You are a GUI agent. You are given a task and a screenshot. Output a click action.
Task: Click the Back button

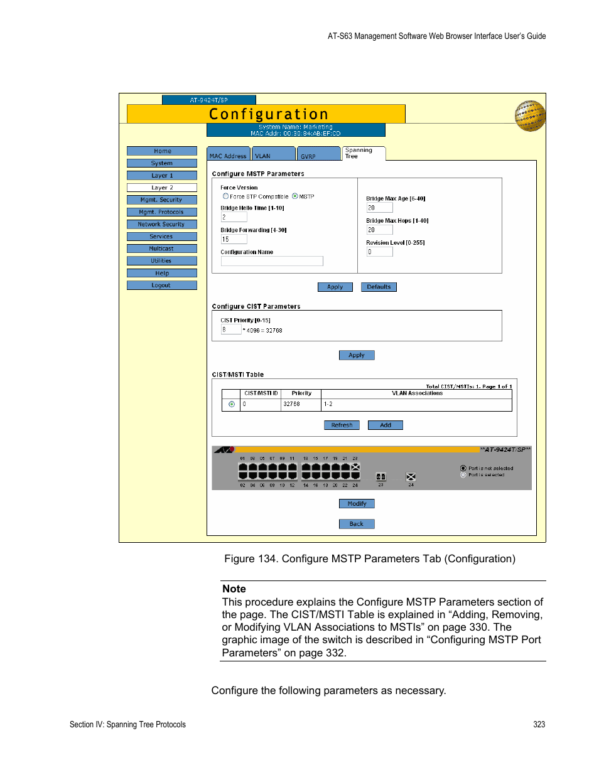[x=357, y=523]
